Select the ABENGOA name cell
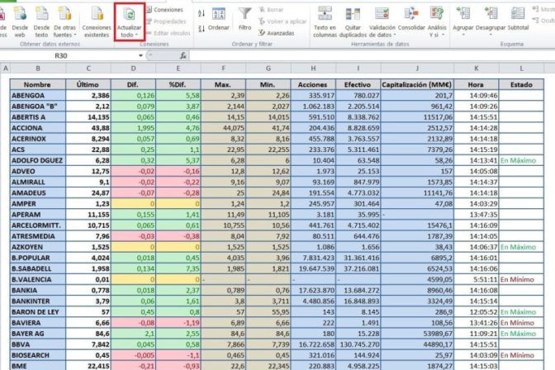 pos(37,96)
